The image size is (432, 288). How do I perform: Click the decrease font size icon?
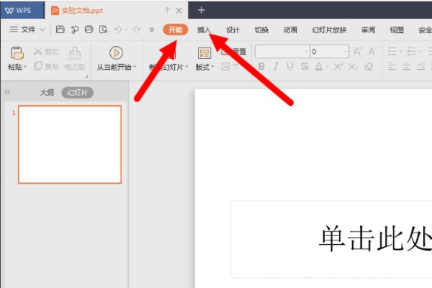[372, 51]
